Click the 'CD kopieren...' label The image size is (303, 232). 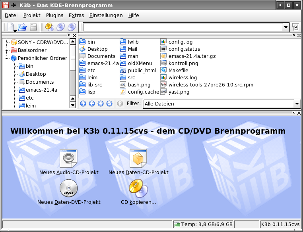(x=138, y=202)
